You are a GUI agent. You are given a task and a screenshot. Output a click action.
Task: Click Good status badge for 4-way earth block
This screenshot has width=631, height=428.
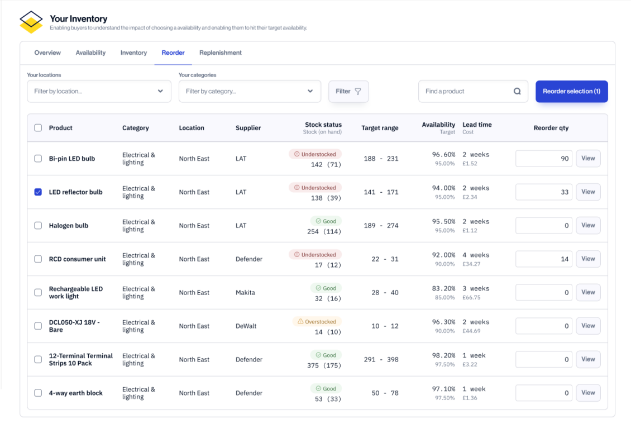[326, 389]
